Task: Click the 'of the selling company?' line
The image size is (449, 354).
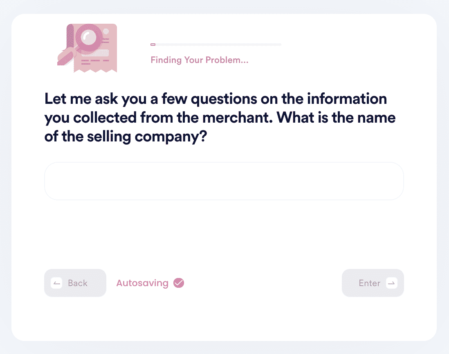Action: coord(126,137)
